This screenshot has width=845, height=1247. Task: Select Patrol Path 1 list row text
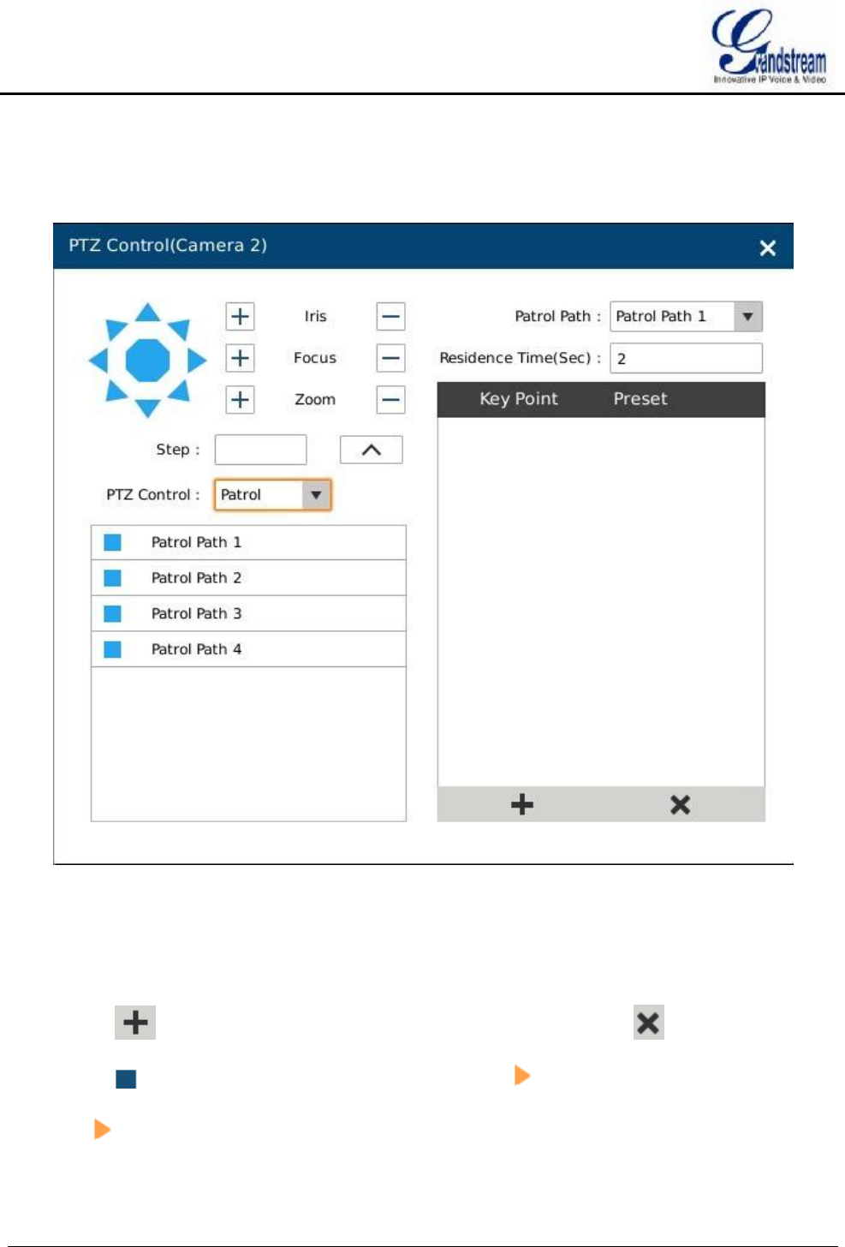[x=196, y=542]
